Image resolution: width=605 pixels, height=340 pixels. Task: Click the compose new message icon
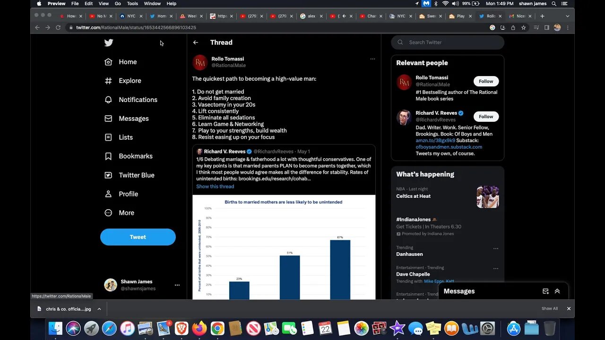545,291
